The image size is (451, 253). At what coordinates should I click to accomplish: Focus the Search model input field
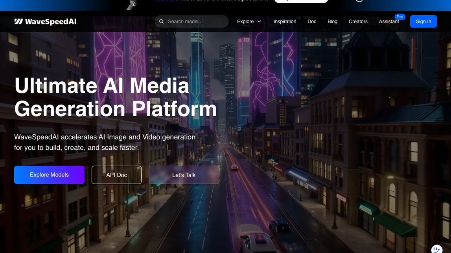coord(191,22)
